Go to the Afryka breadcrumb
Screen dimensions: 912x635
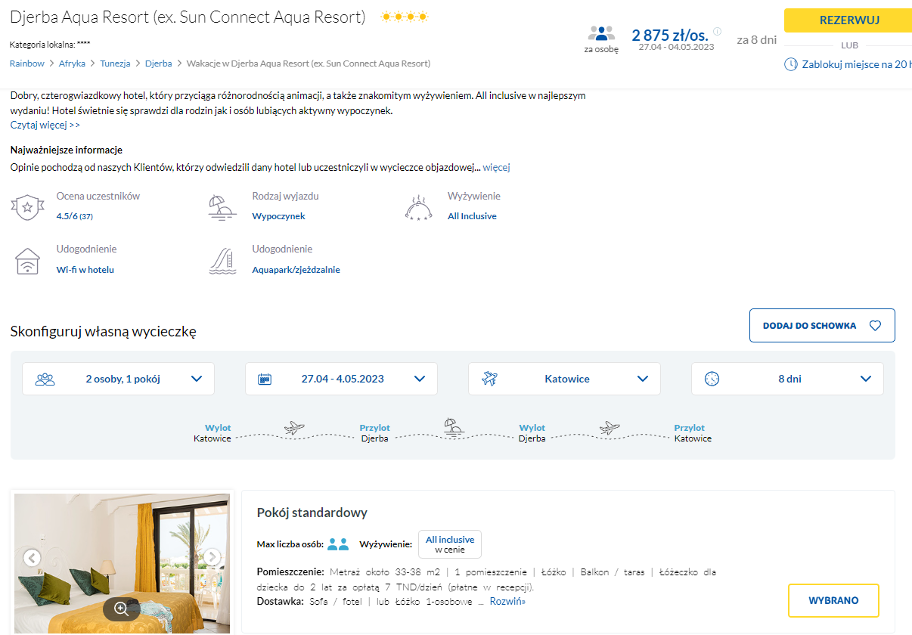click(x=72, y=63)
